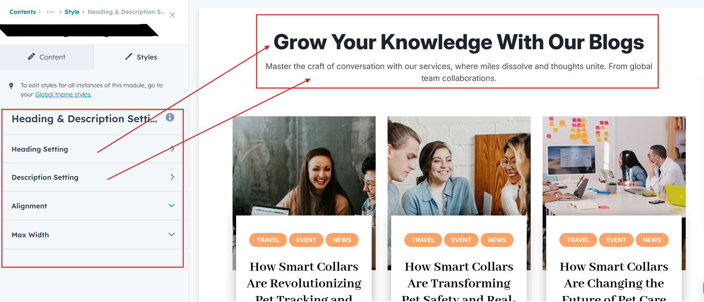Viewport: 704px width, 302px height.
Task: Click the info icon beside Heading & Description Settings
Action: 170,117
